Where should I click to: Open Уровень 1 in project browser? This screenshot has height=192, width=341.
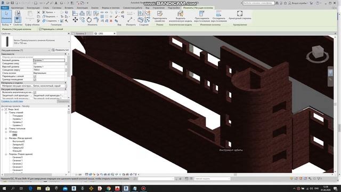click(18, 119)
